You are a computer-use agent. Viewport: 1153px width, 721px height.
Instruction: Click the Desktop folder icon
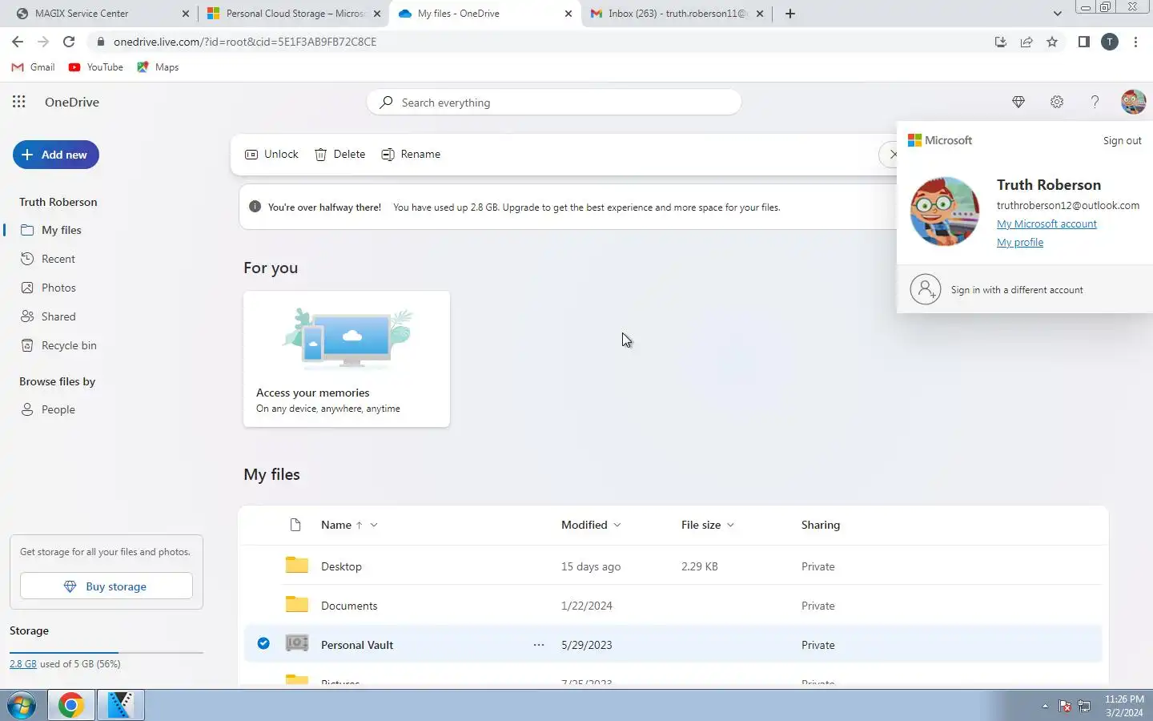click(297, 565)
